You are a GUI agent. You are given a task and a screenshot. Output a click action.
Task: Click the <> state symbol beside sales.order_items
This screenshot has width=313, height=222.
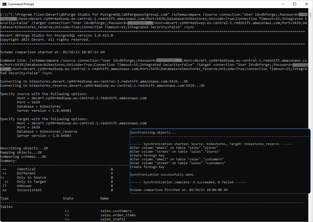coord(67,215)
